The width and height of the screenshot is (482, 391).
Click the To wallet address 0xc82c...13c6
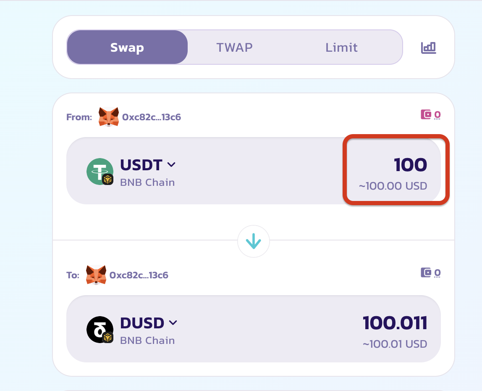(139, 275)
